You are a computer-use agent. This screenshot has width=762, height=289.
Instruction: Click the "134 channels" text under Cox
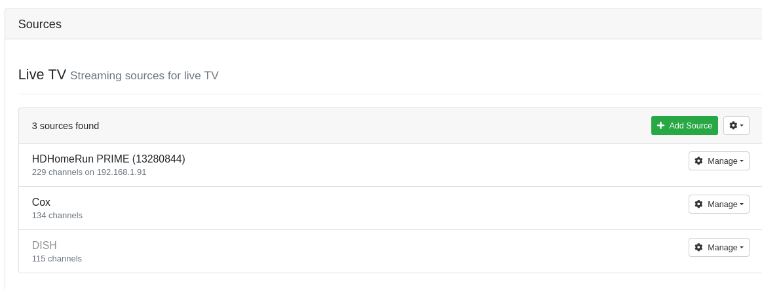(x=57, y=216)
